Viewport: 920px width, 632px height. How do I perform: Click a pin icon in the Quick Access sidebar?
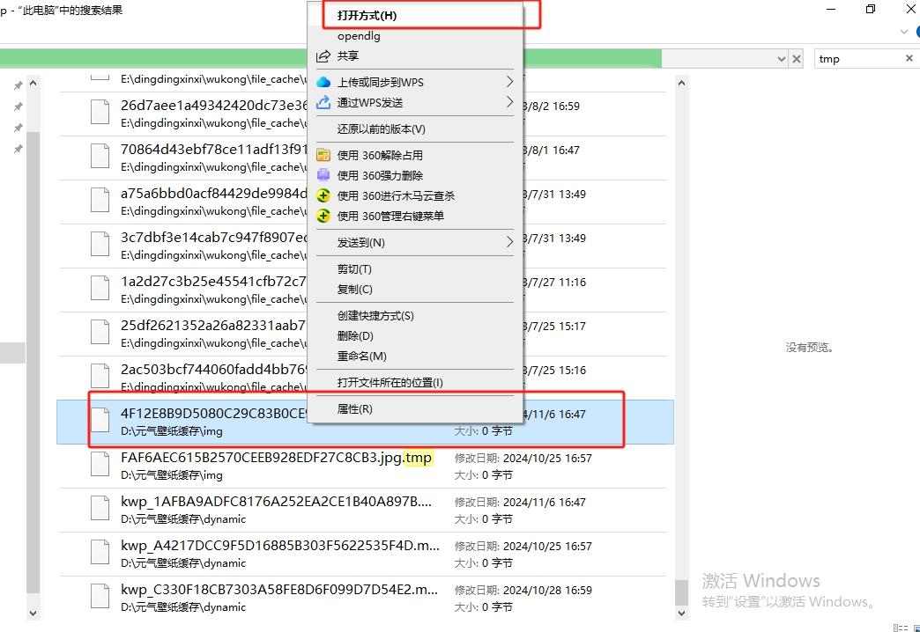(x=16, y=85)
